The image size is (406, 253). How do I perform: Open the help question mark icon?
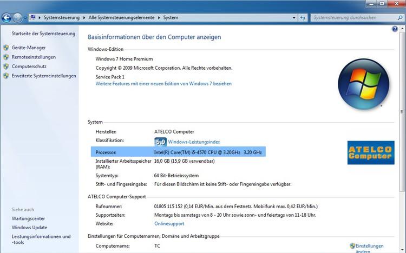[395, 28]
